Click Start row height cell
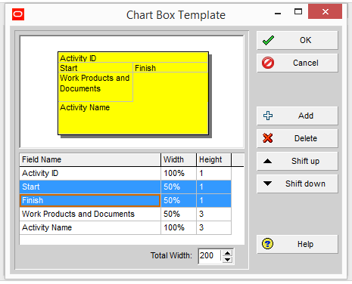This screenshot has height=284, width=352. click(213, 187)
